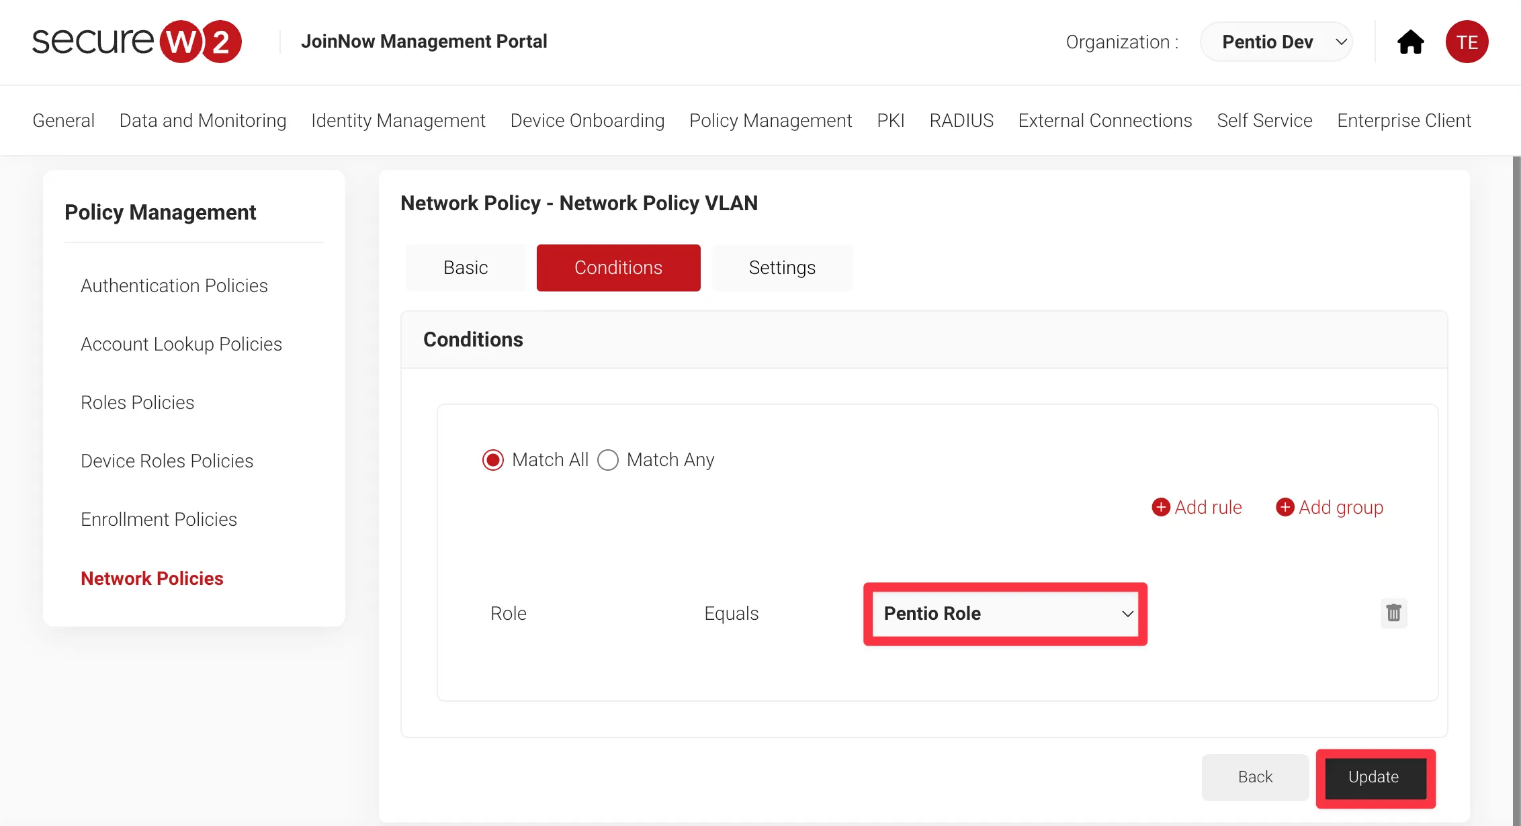The height and width of the screenshot is (826, 1521).
Task: Click the plus icon beside Add rule
Action: (1161, 507)
